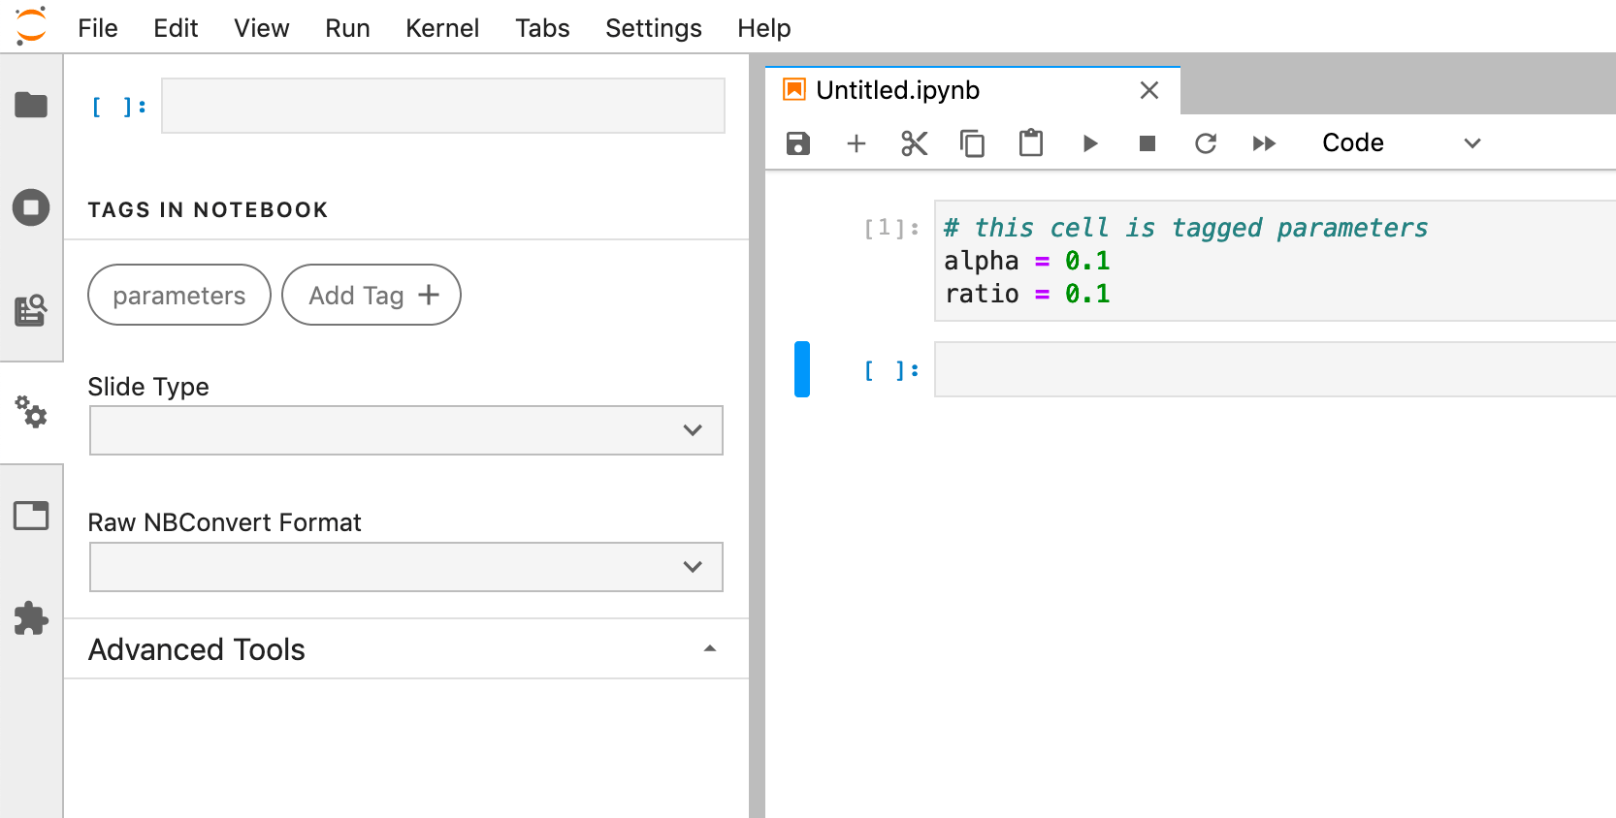Viewport: 1616px width, 818px height.
Task: Open the Kernel menu
Action: pyautogui.click(x=442, y=28)
